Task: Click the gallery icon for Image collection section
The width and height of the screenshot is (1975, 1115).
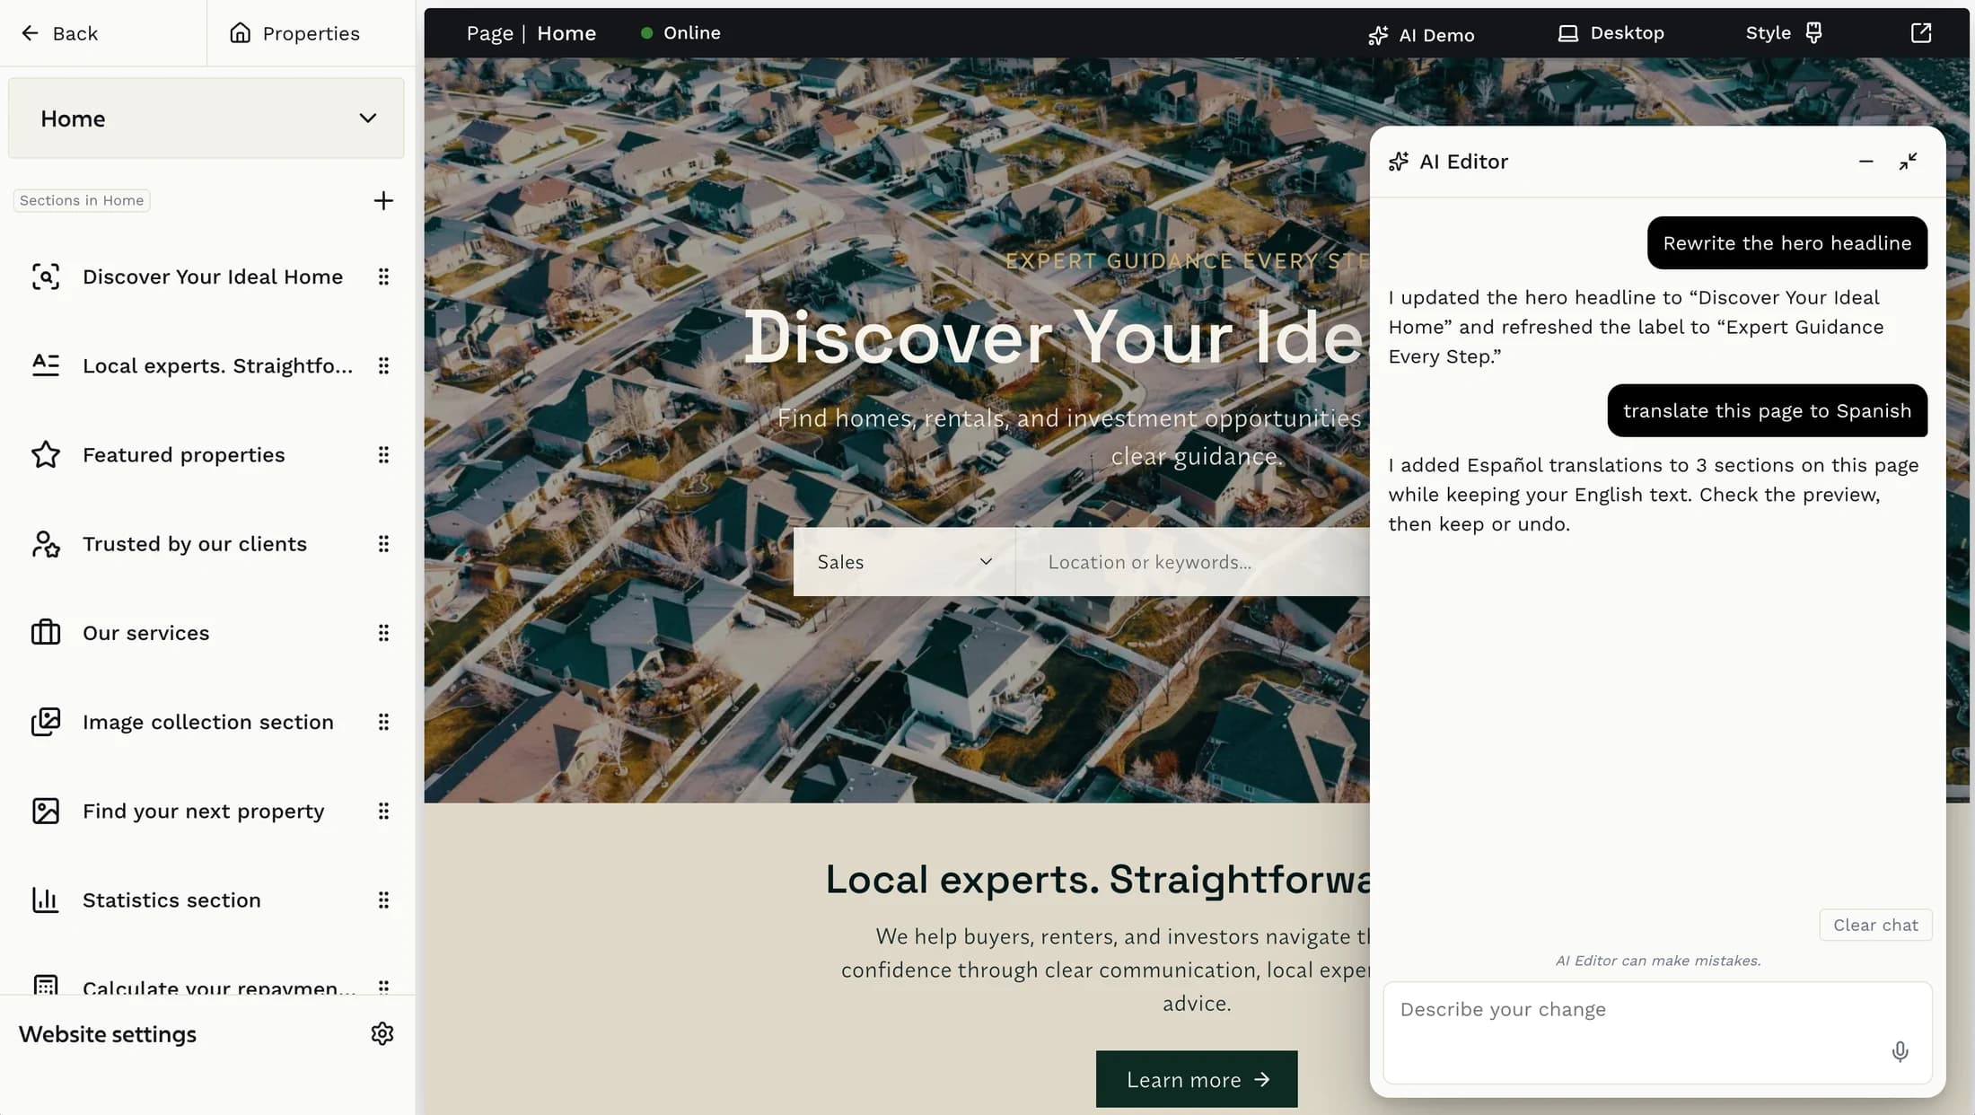Action: tap(46, 722)
